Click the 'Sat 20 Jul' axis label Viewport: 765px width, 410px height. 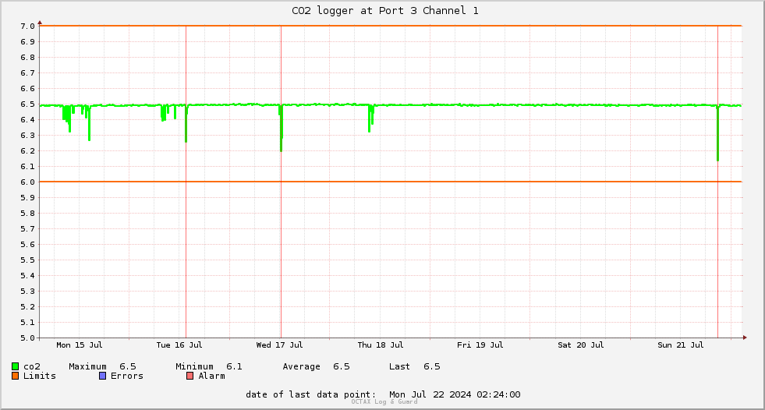point(581,345)
